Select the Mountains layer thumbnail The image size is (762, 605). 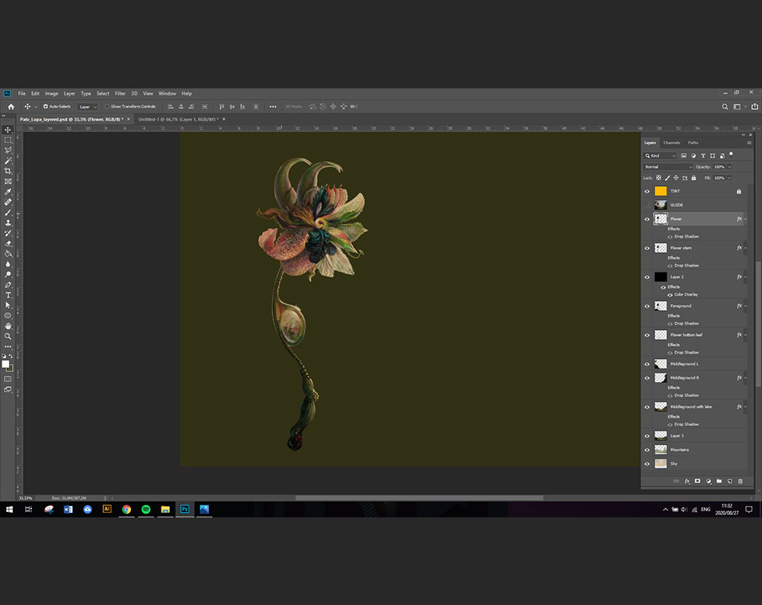click(x=661, y=450)
